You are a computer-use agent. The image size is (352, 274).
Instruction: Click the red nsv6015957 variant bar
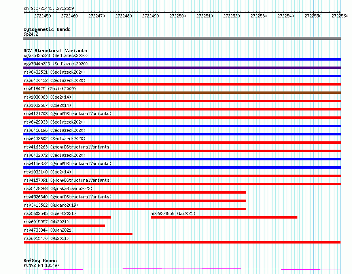click(x=64, y=226)
